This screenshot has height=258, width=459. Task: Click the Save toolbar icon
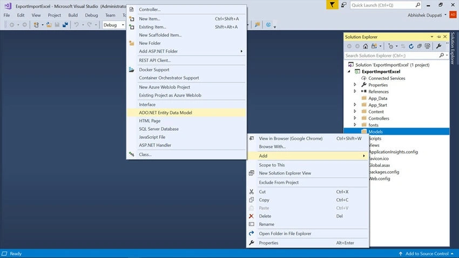(x=57, y=25)
